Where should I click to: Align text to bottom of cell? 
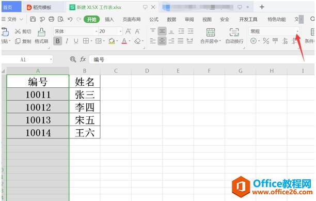tap(171, 31)
